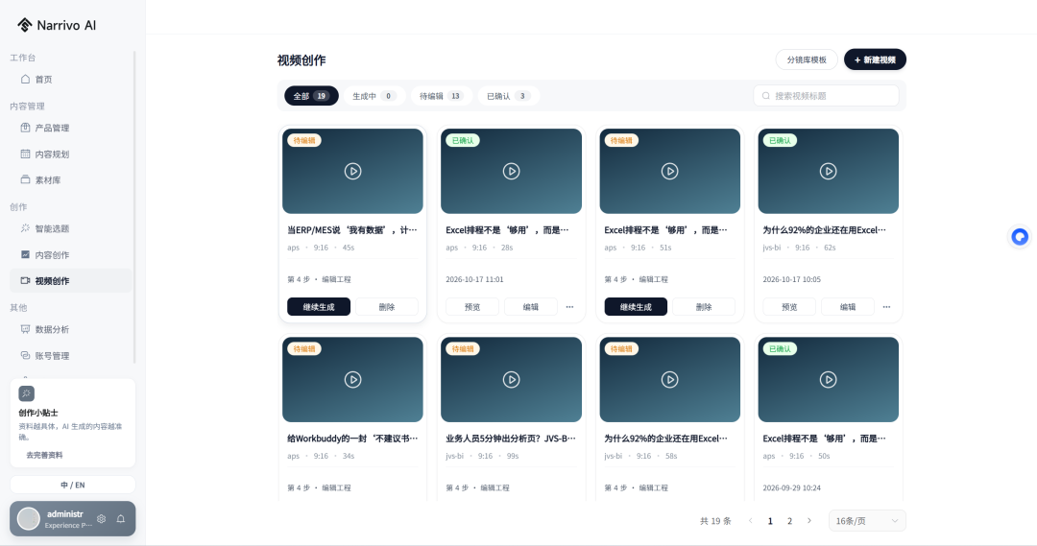
Task: Open the 16条/页 page size dropdown
Action: tap(867, 521)
